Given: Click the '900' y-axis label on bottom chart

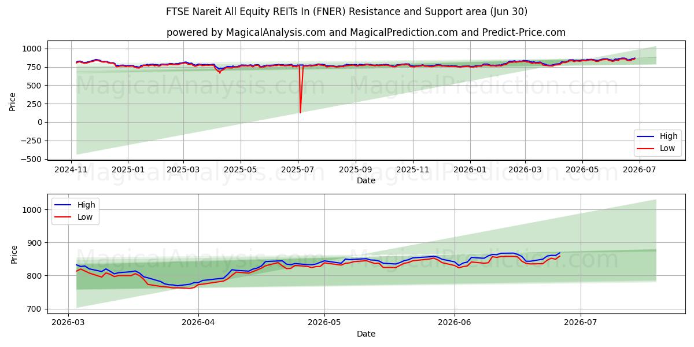Looking at the screenshot, I should 35,243.
